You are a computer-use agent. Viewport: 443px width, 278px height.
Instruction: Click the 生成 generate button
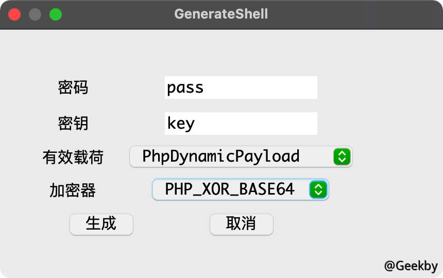(101, 224)
